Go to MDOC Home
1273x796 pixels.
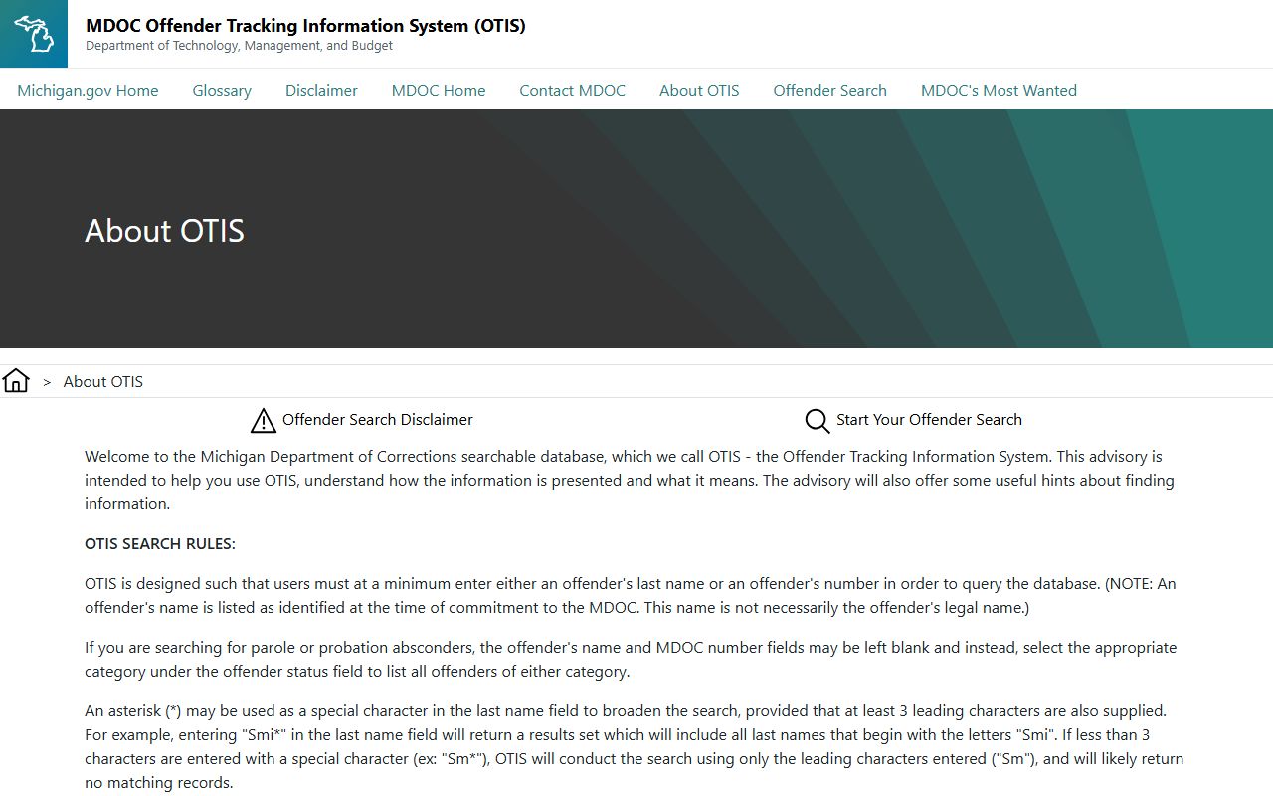(439, 90)
